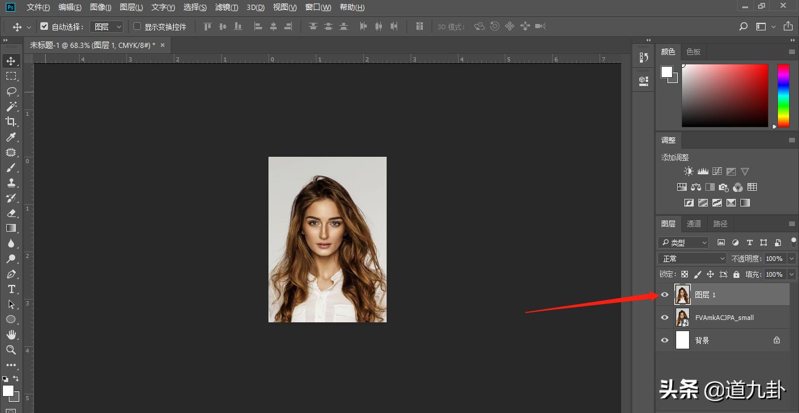This screenshot has width=799, height=413.
Task: Select the Lasso tool
Action: coord(11,91)
